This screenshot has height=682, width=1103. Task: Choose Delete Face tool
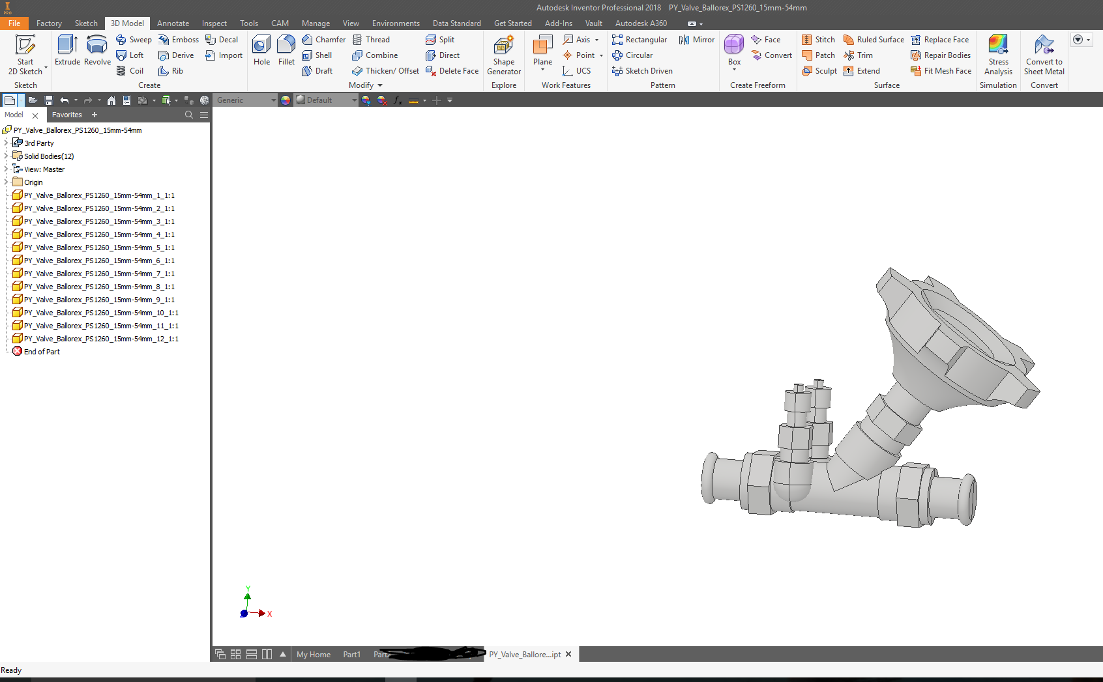pyautogui.click(x=452, y=71)
